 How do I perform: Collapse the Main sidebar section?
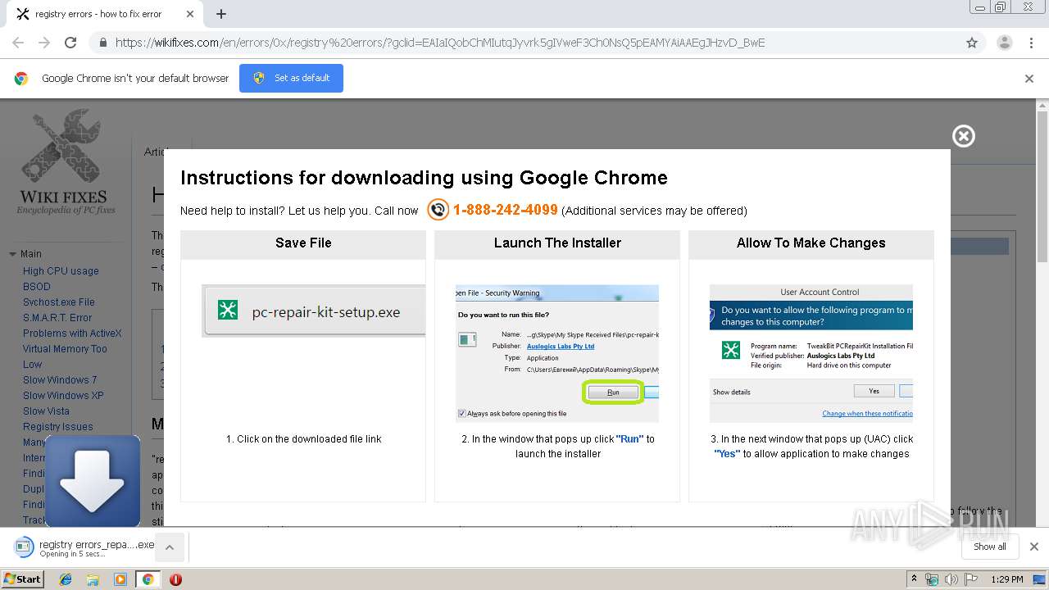(12, 254)
